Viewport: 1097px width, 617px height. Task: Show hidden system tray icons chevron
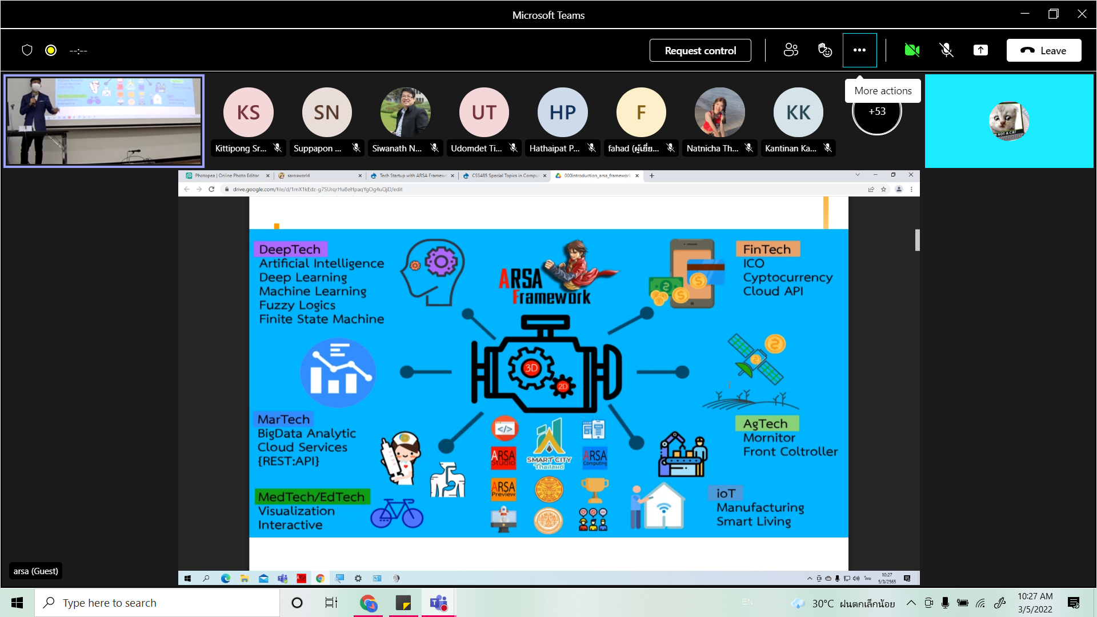(x=911, y=603)
